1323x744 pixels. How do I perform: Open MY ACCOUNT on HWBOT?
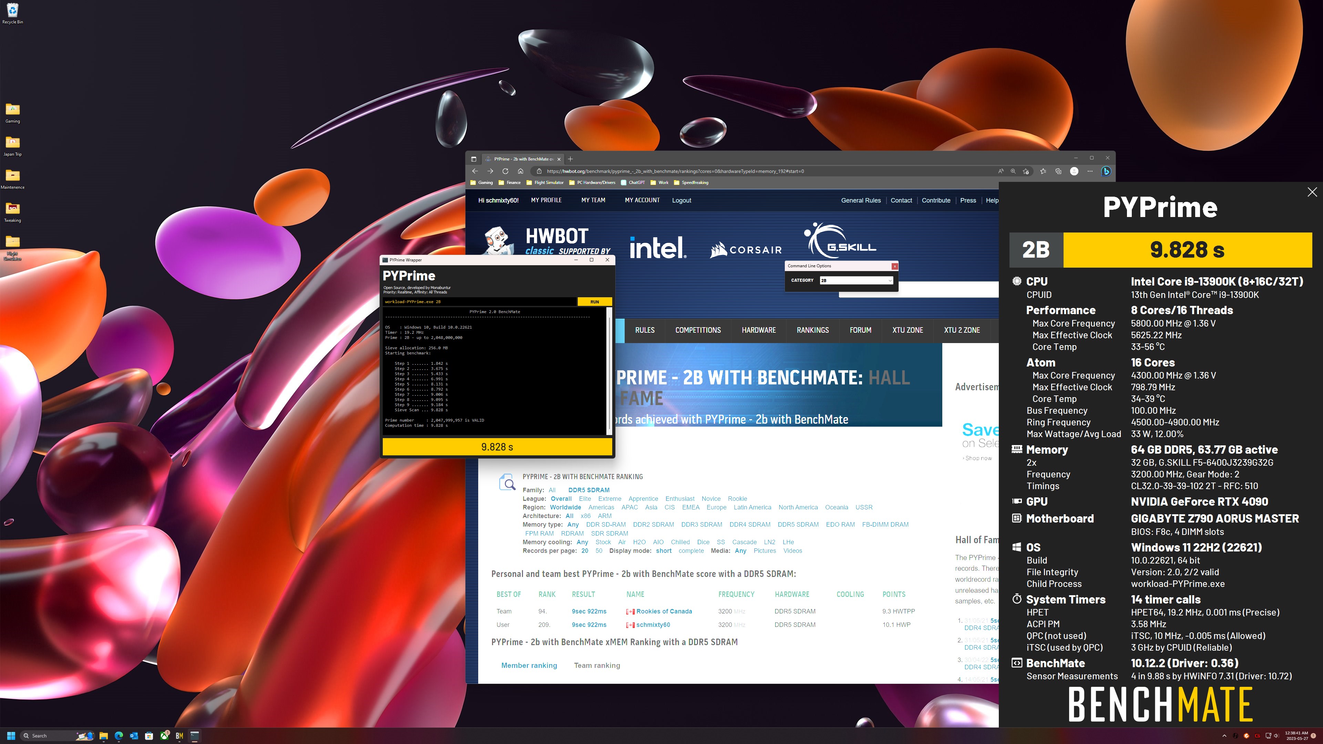coord(642,200)
